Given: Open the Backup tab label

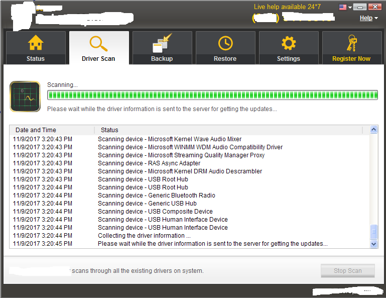Looking at the screenshot, I should (162, 59).
